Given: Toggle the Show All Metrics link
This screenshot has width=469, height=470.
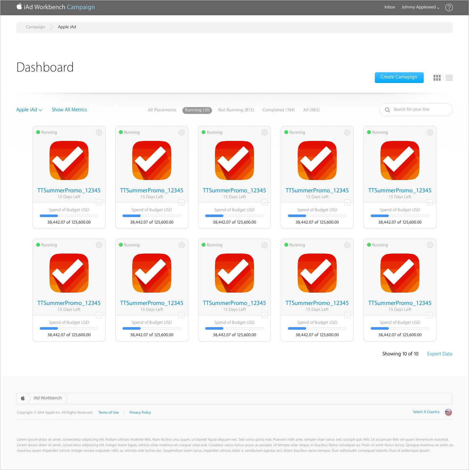Looking at the screenshot, I should pyautogui.click(x=69, y=110).
